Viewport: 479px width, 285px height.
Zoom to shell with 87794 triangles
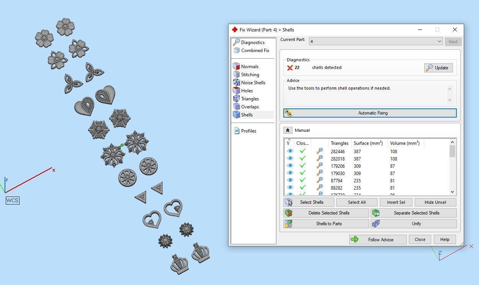(320, 180)
